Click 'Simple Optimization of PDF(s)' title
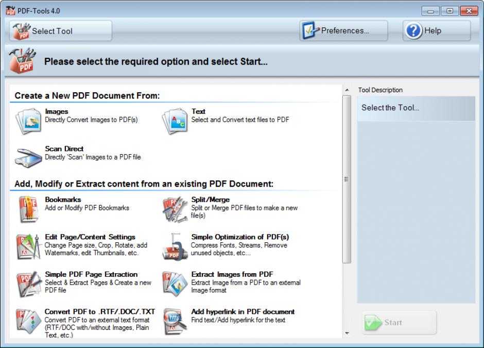 [x=240, y=237]
